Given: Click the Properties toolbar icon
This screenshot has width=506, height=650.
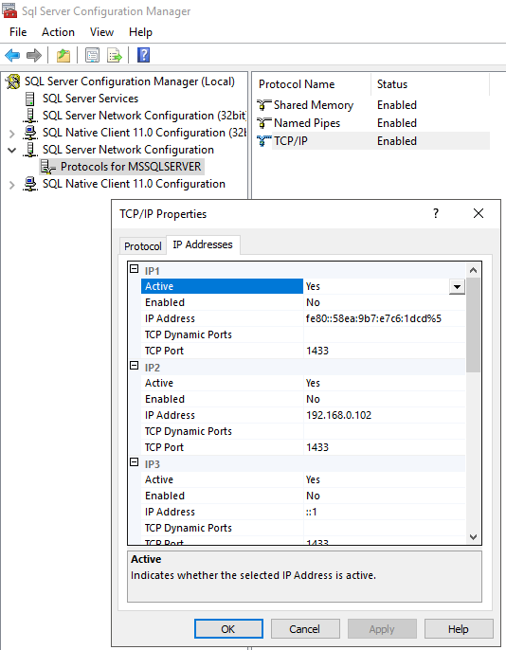Looking at the screenshot, I should click(x=92, y=55).
